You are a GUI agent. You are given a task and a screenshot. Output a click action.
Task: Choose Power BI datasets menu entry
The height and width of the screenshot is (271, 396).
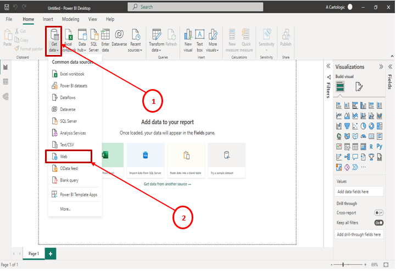coord(75,86)
